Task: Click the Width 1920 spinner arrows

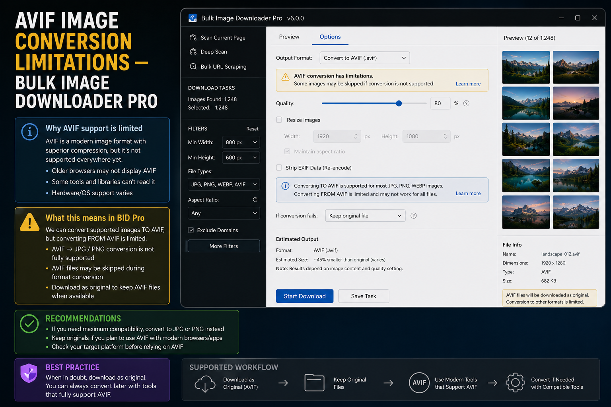Action: pos(356,136)
